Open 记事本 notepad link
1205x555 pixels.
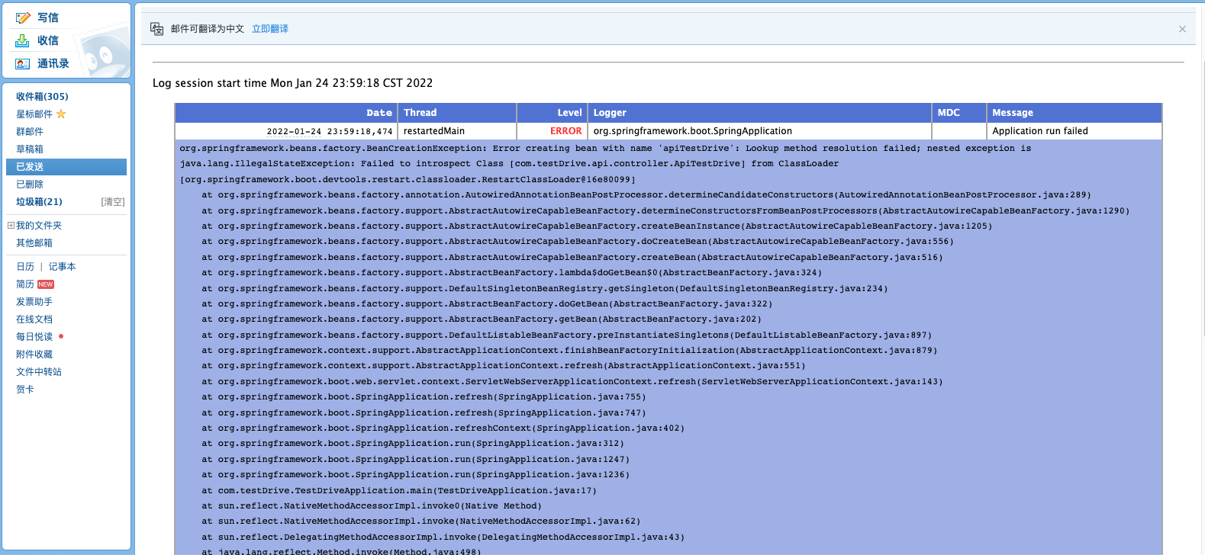click(62, 267)
